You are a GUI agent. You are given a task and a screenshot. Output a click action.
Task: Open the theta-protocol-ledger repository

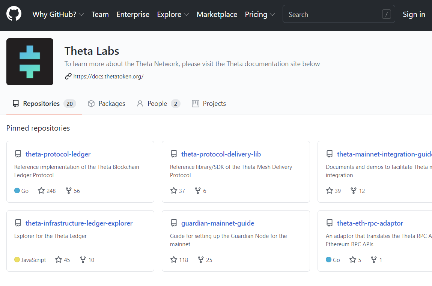pos(58,154)
